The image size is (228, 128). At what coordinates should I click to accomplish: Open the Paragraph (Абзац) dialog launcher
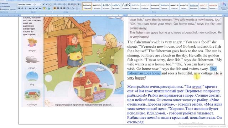(x=80, y=12)
